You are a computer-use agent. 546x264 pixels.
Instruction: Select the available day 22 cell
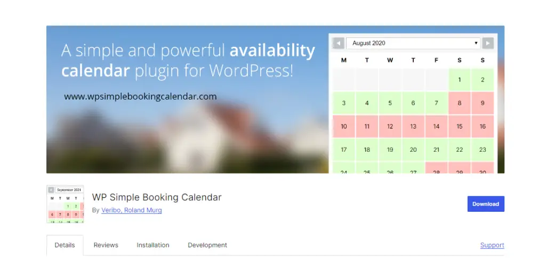click(459, 150)
